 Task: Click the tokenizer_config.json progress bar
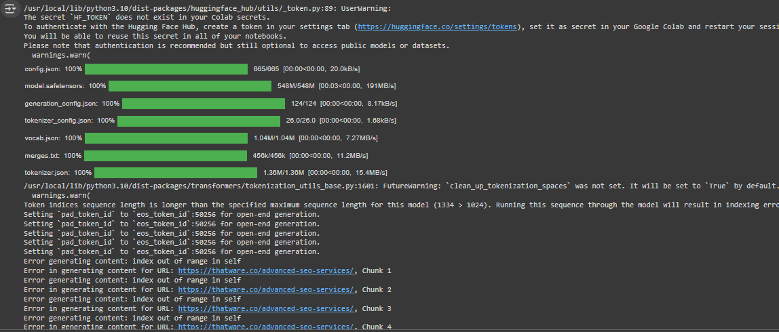point(199,121)
